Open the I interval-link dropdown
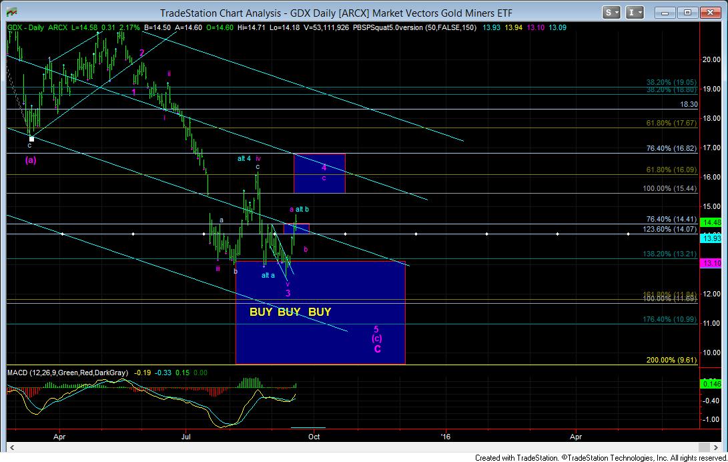 (634, 13)
